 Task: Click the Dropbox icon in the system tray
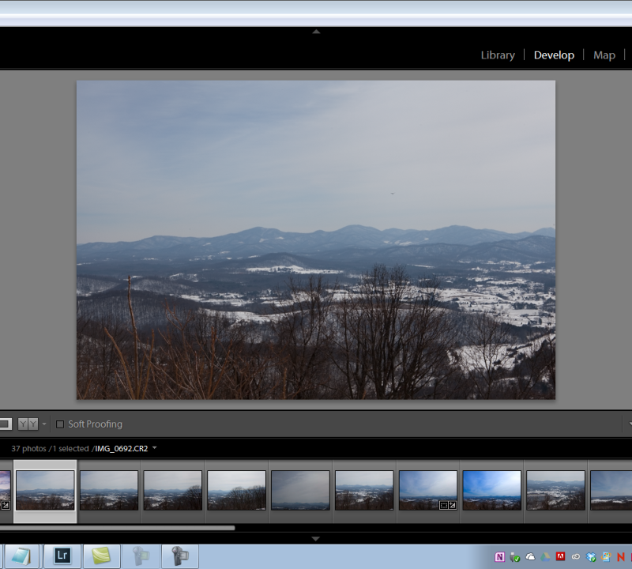click(591, 557)
